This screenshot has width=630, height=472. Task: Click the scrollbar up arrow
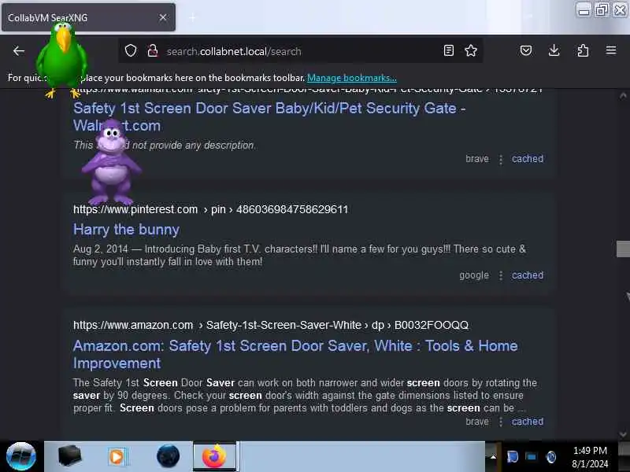(623, 96)
